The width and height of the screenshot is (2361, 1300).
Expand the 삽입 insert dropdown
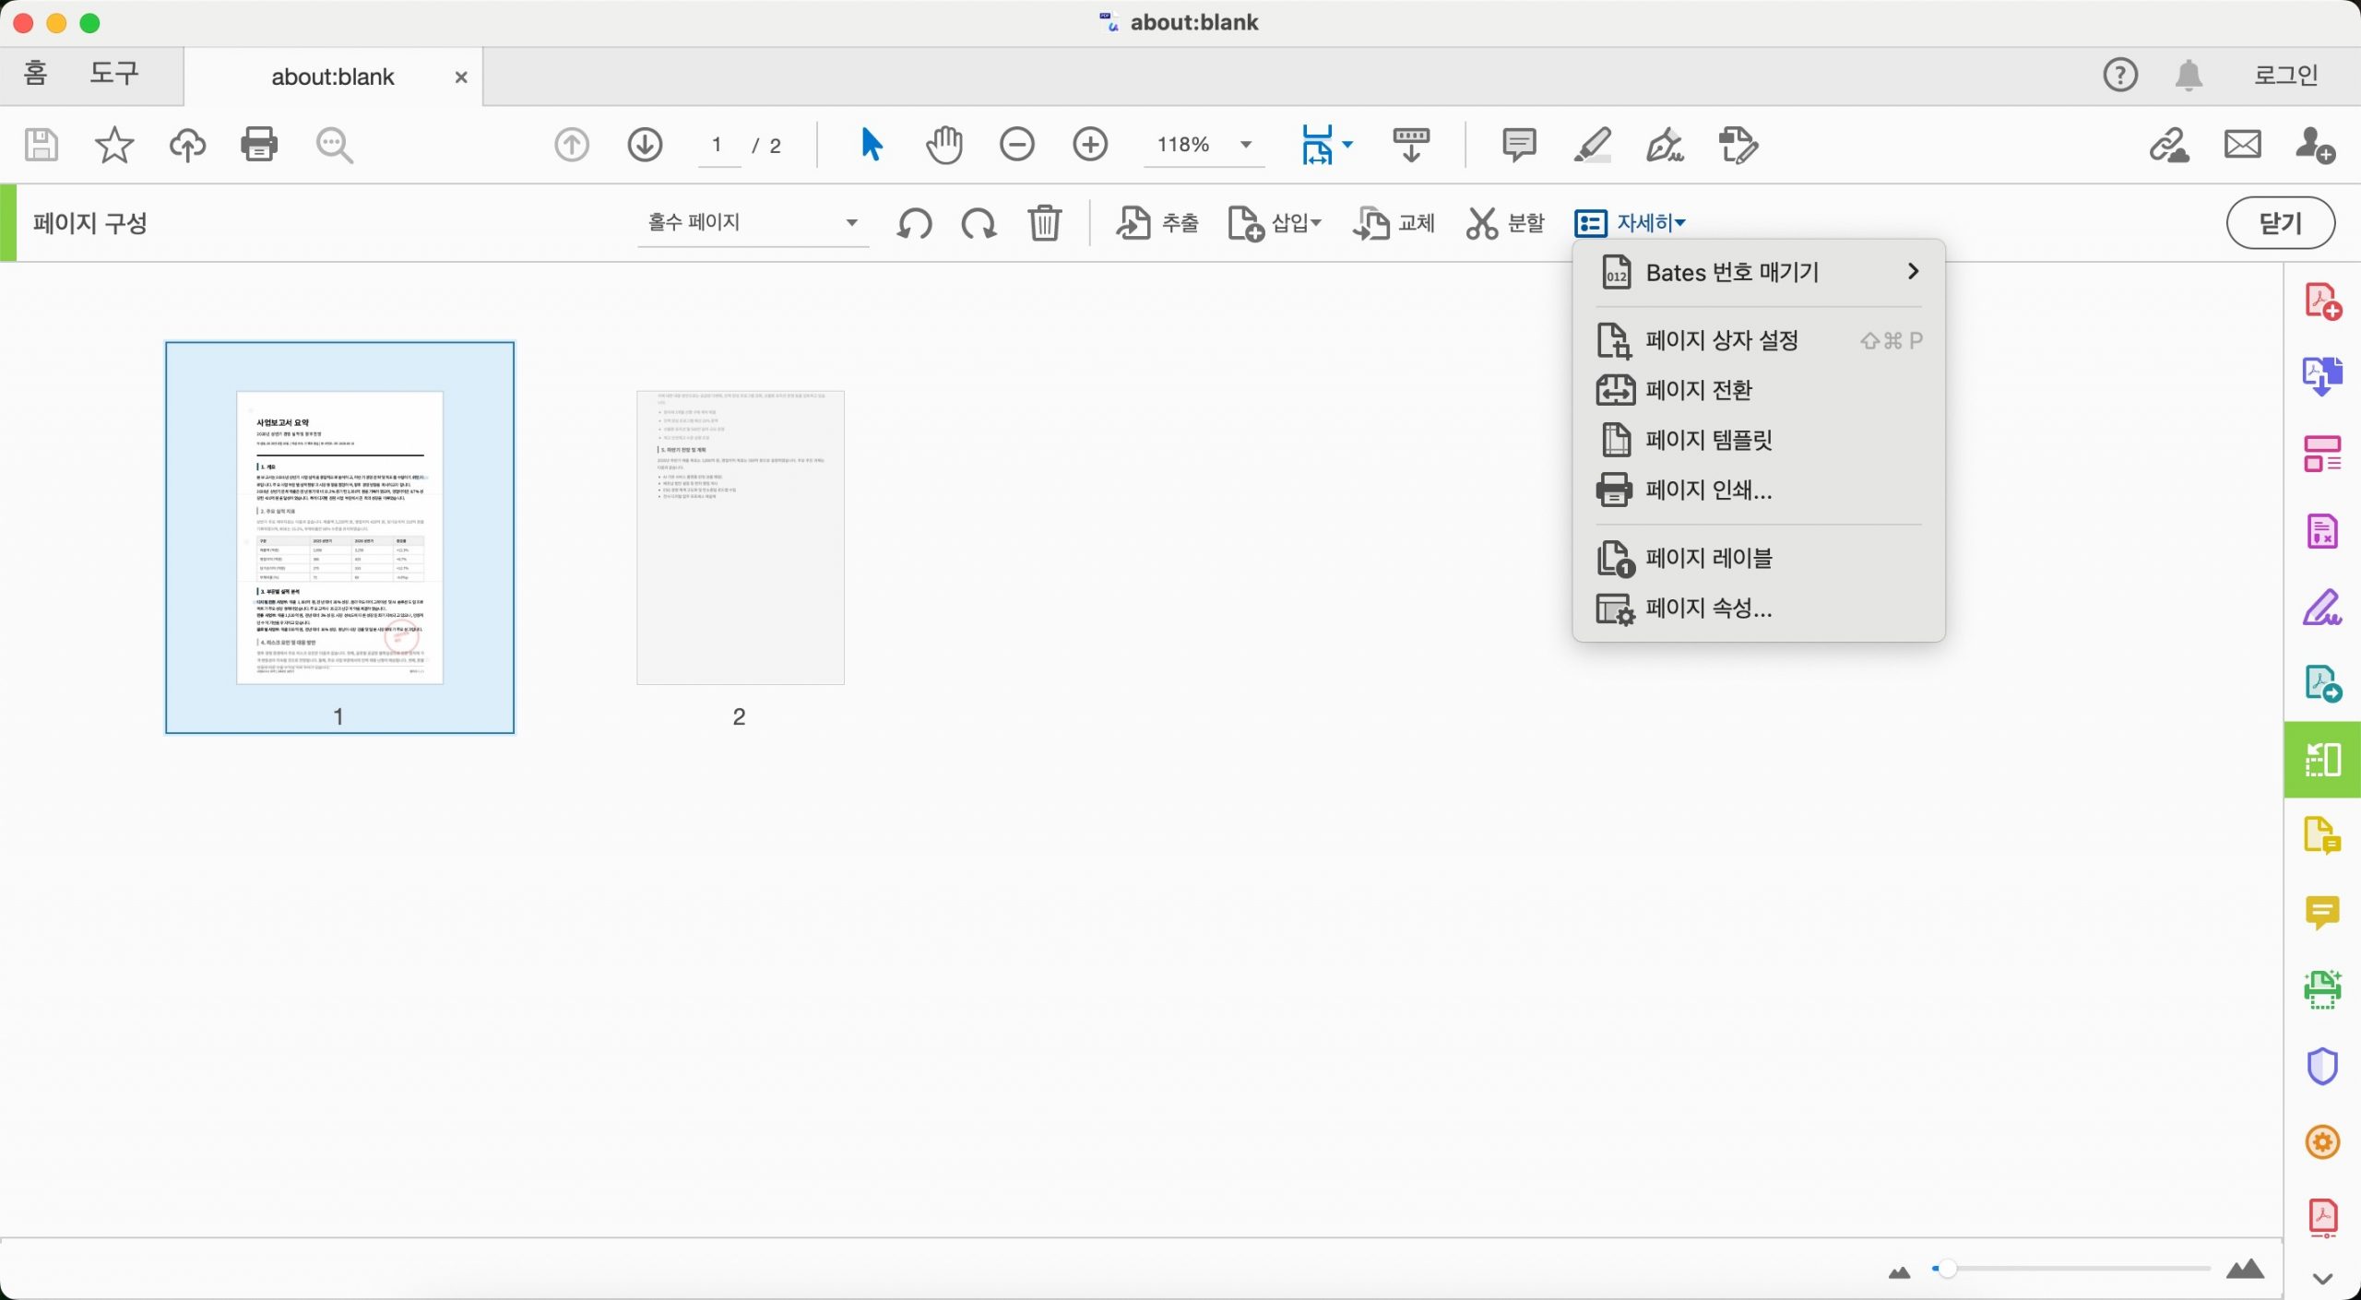pos(1275,223)
